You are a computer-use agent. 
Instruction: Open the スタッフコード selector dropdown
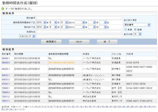click(x=27, y=36)
